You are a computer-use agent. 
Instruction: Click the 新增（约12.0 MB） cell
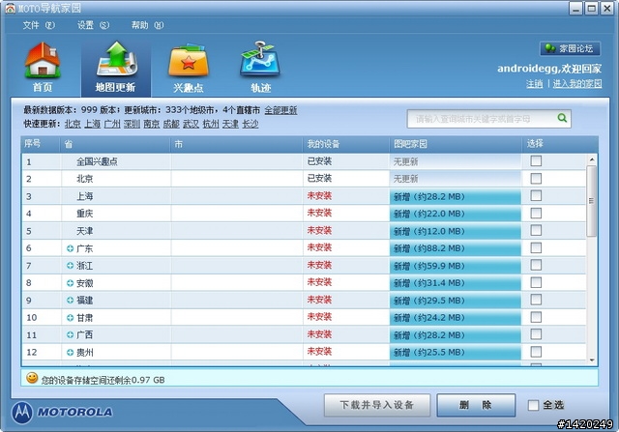coord(456,231)
